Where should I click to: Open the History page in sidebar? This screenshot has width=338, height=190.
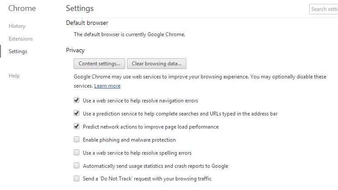click(x=17, y=26)
